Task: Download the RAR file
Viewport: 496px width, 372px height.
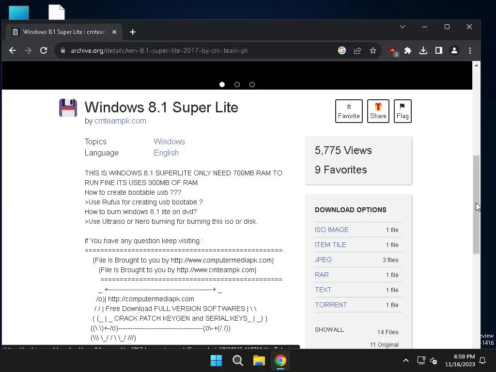Action: coord(322,275)
